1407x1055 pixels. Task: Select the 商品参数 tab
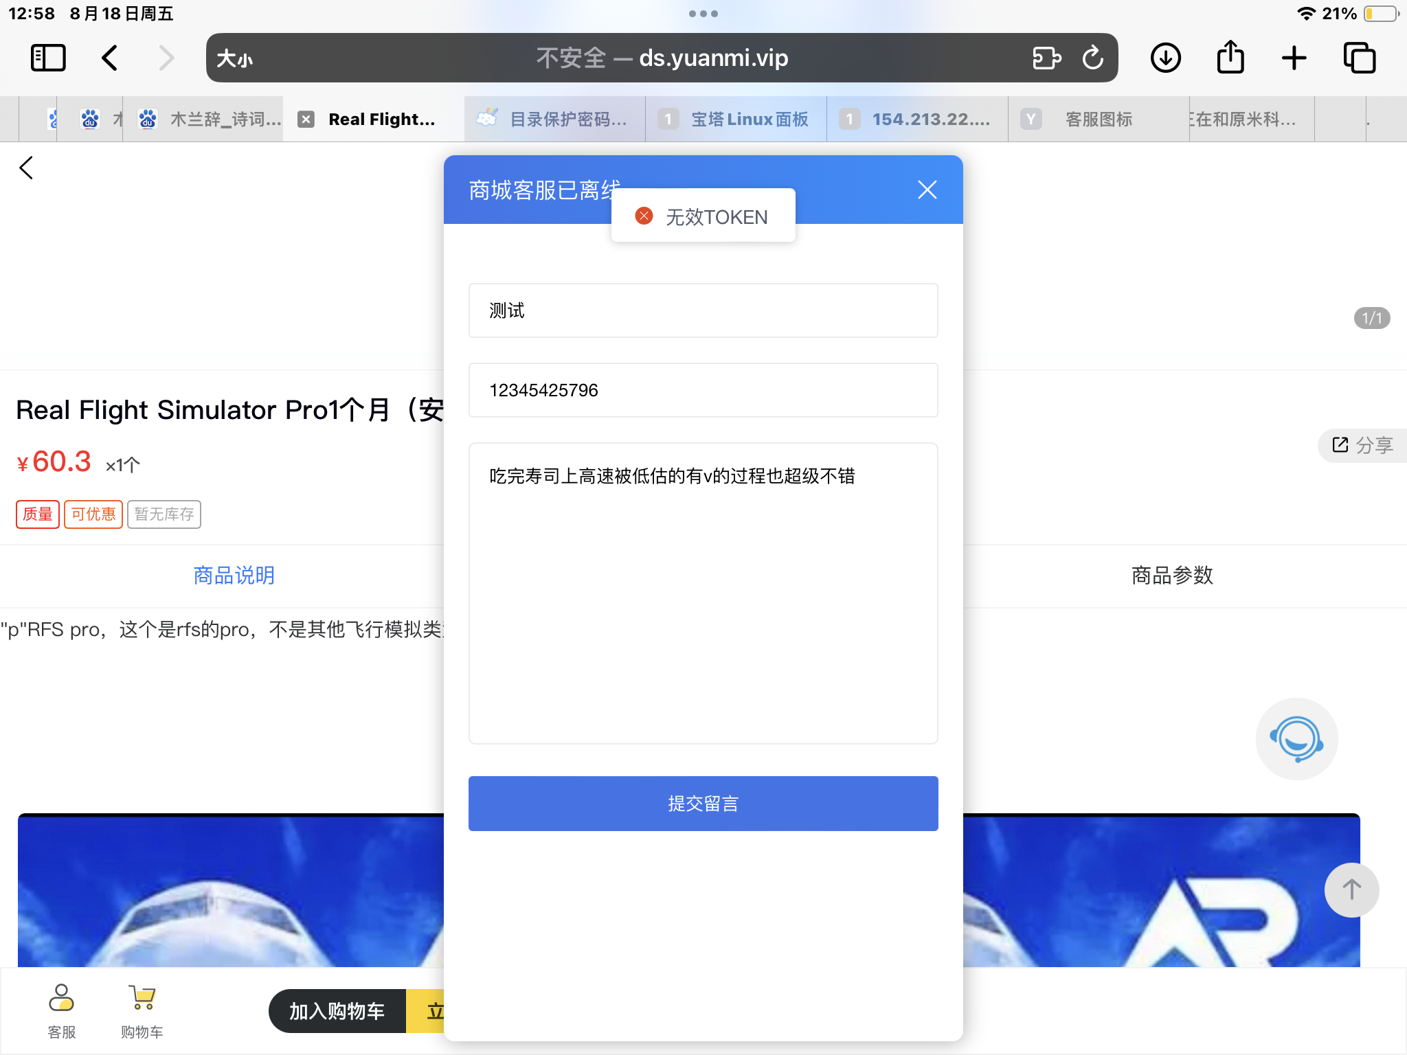(x=1172, y=576)
